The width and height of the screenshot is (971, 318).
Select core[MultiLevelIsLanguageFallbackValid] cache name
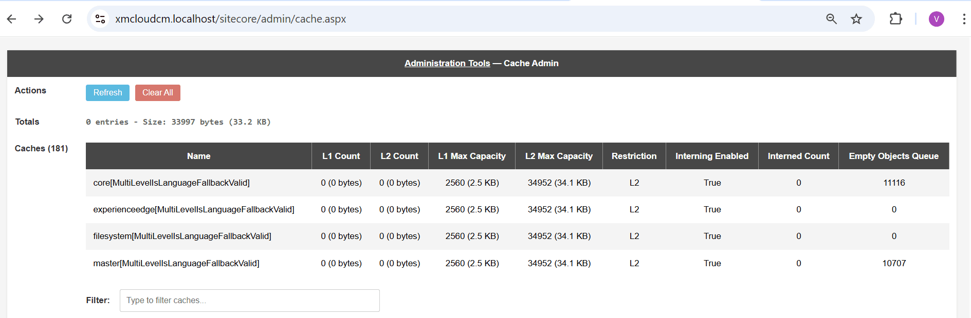coord(171,183)
